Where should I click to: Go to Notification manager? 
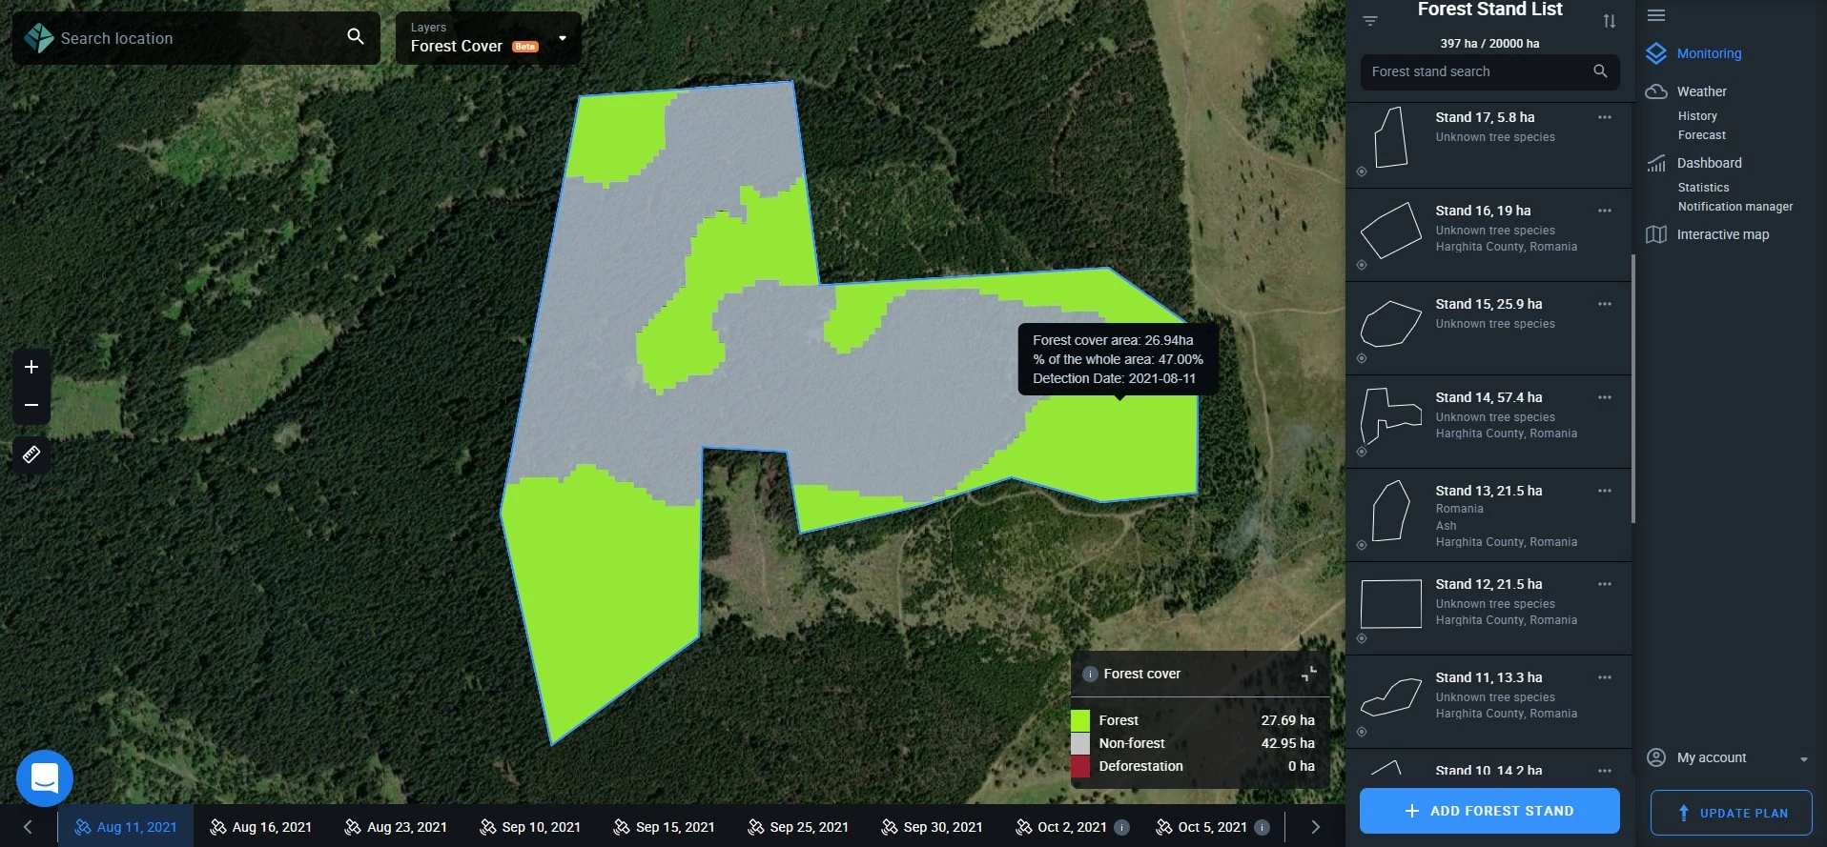pos(1735,207)
